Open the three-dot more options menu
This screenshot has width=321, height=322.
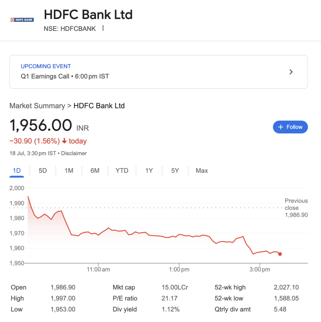pyautogui.click(x=103, y=28)
